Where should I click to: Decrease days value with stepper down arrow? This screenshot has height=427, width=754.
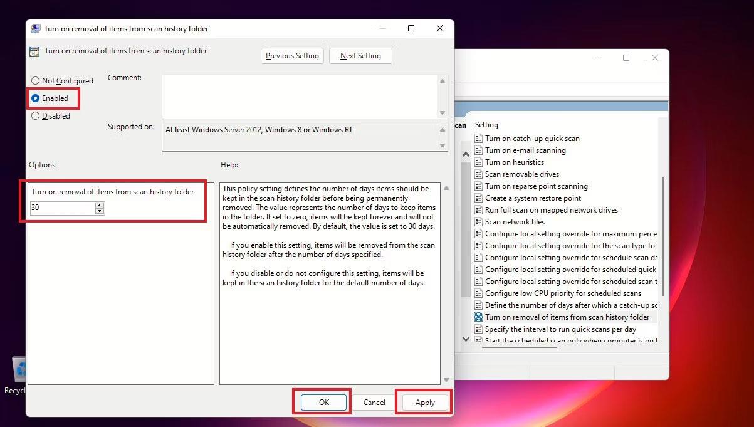pyautogui.click(x=100, y=211)
